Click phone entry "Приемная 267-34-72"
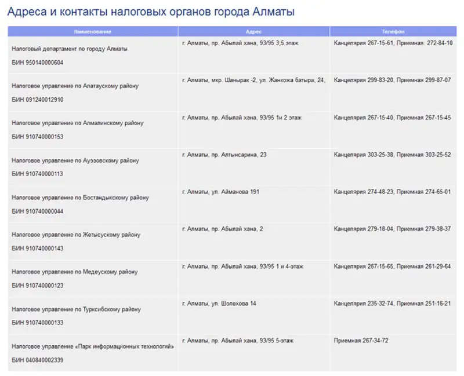464x376 pixels. tap(361, 341)
